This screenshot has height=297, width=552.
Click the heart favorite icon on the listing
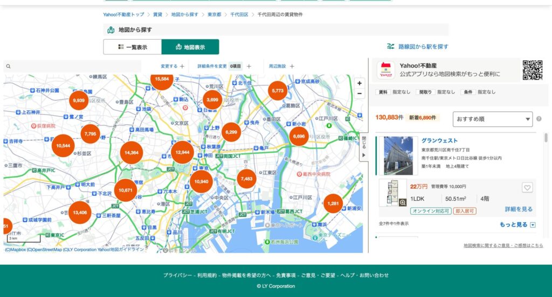click(x=527, y=188)
